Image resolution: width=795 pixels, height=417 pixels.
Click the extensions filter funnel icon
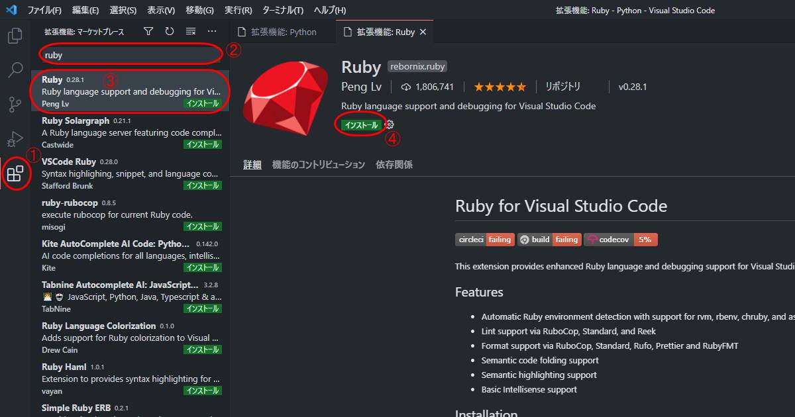tap(148, 32)
